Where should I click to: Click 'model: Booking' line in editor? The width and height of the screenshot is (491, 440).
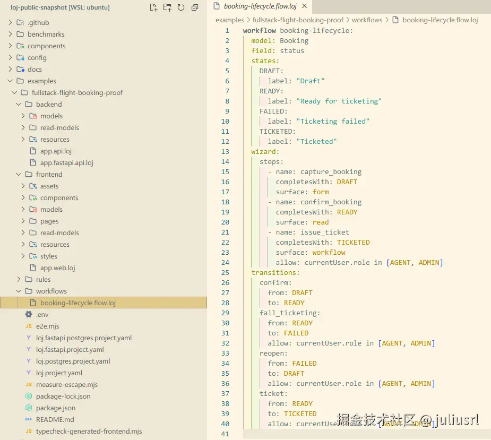pyautogui.click(x=280, y=41)
